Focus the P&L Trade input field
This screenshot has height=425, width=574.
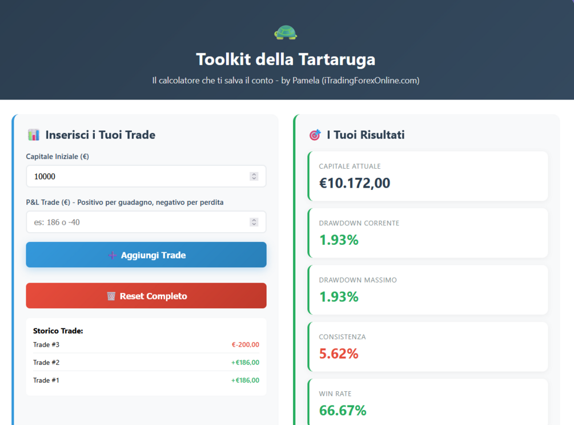[x=146, y=222]
